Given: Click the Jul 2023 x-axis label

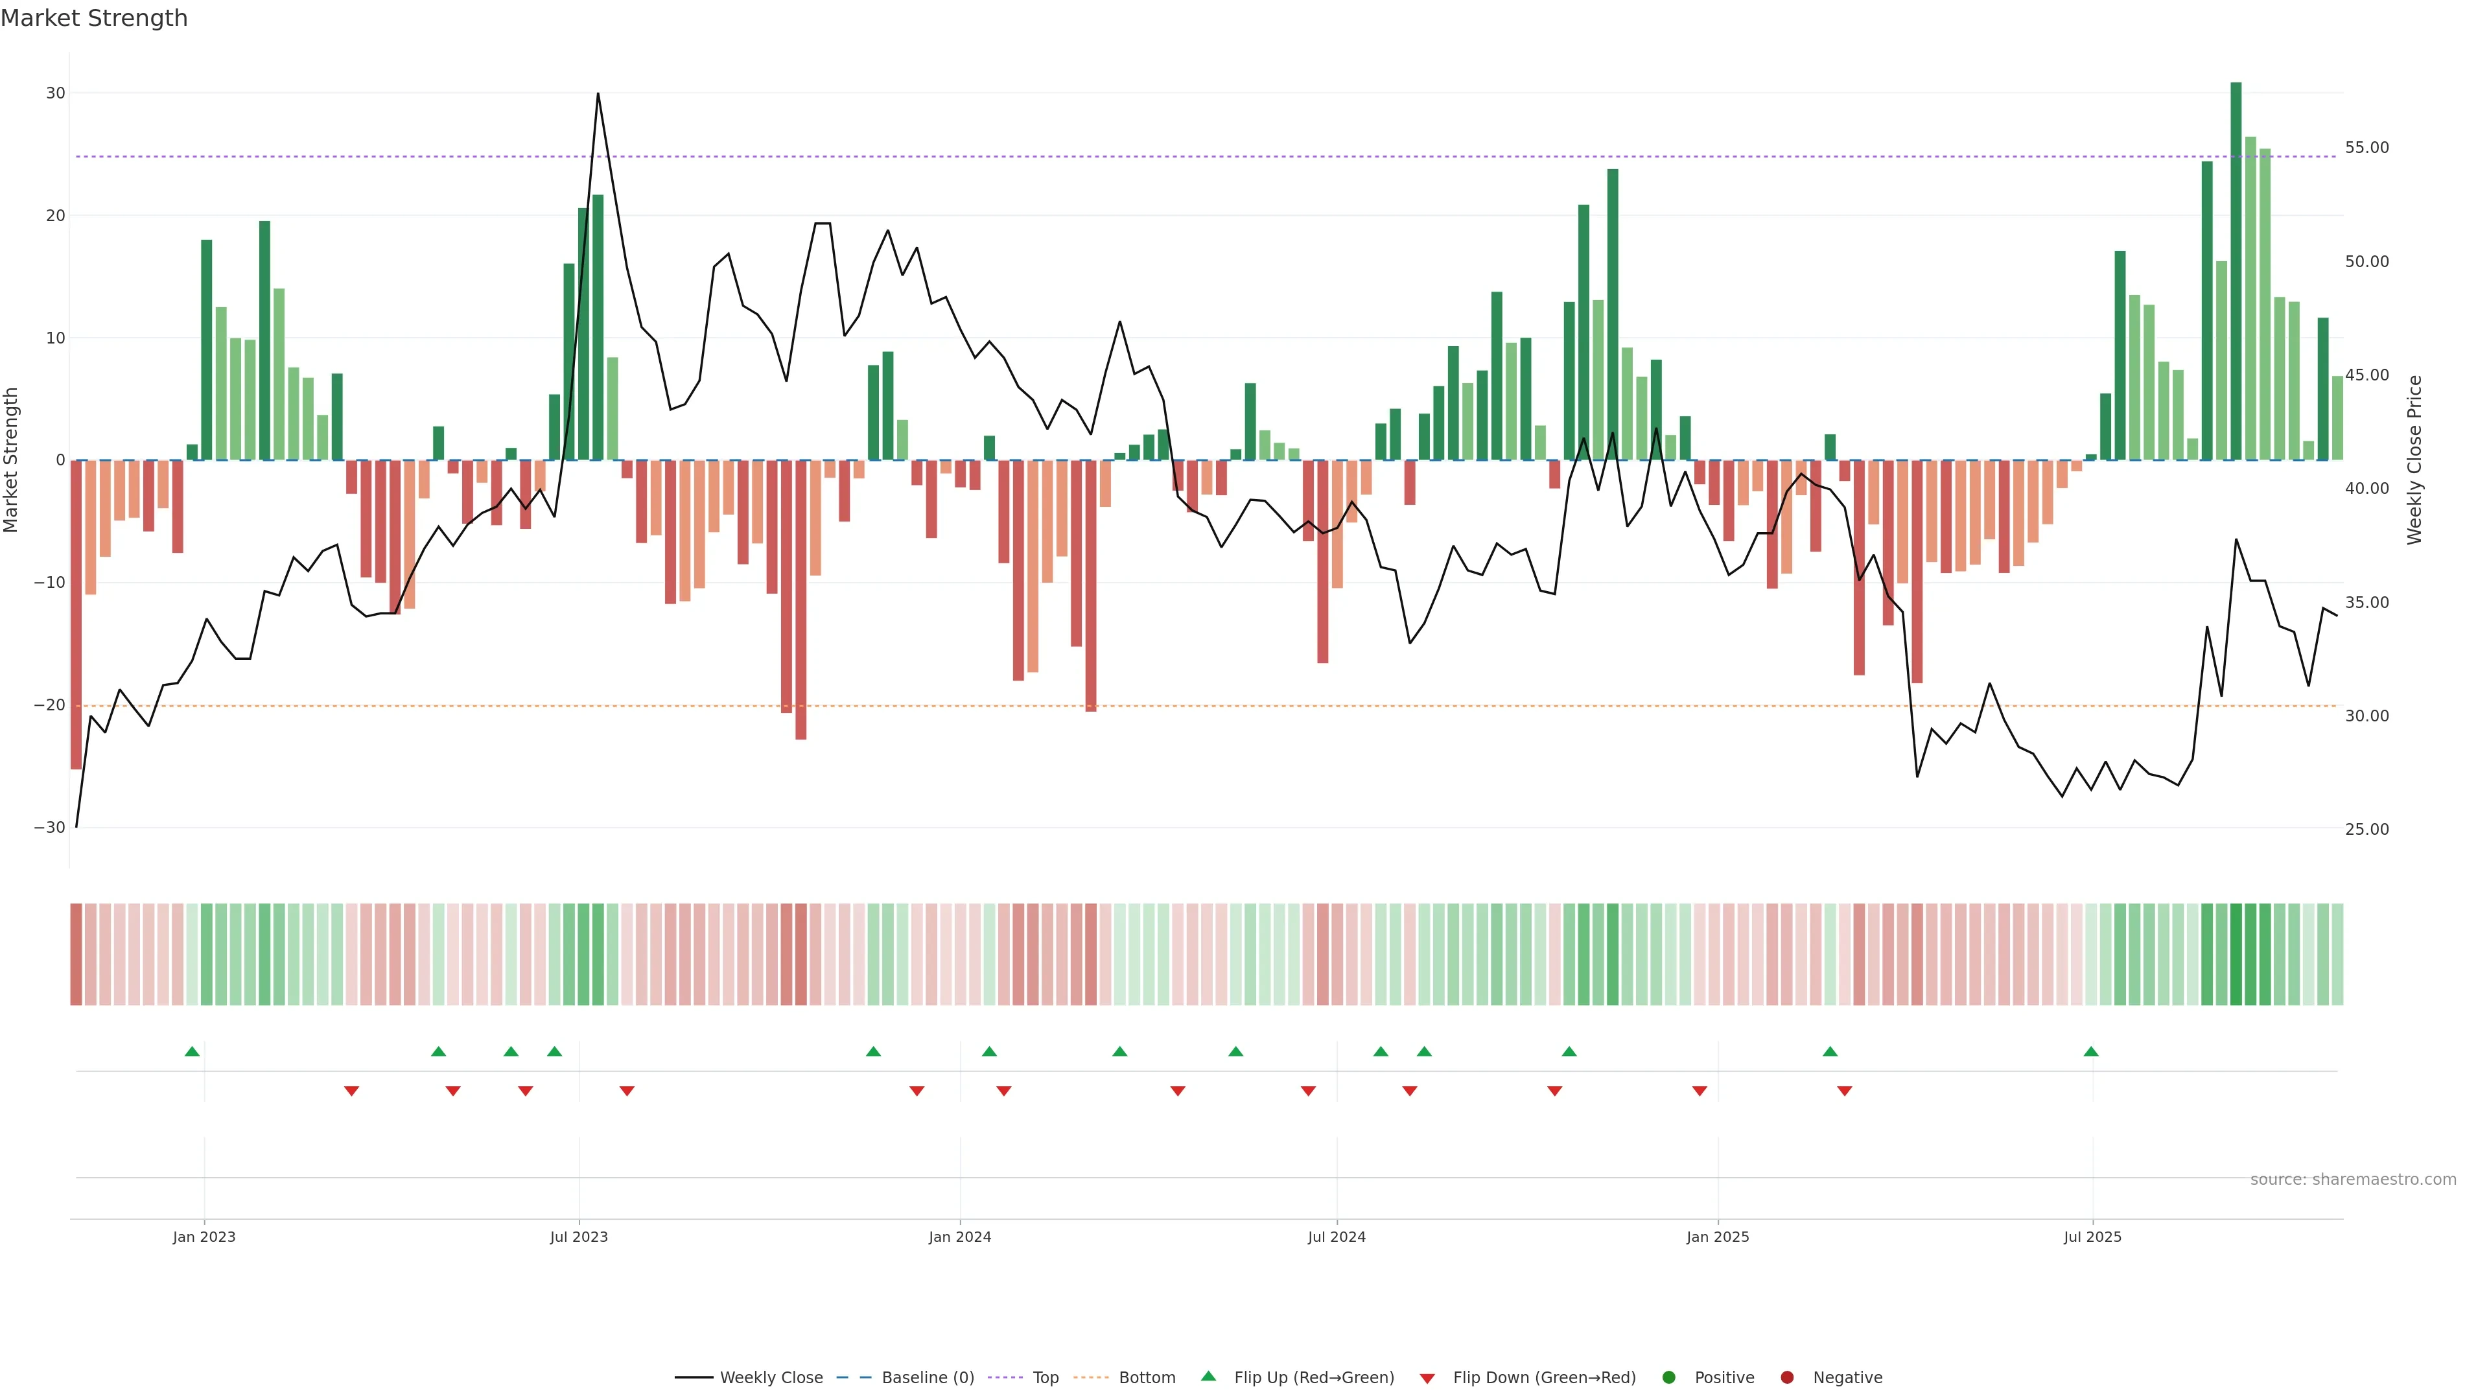Looking at the screenshot, I should click(x=579, y=1237).
